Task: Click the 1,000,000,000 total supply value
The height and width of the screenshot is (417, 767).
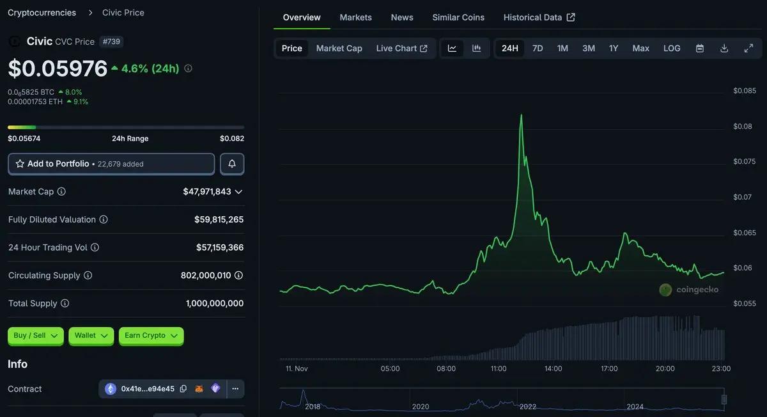Action: [x=215, y=304]
